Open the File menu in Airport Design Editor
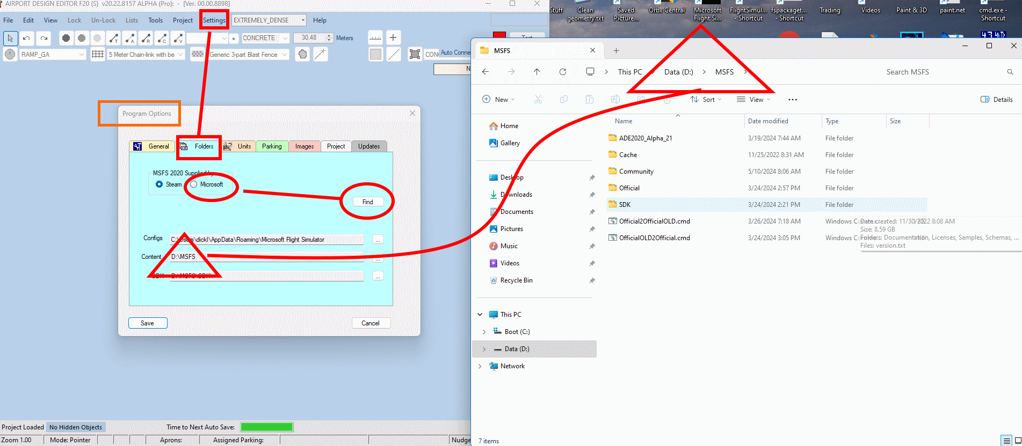Screen dimensions: 1022x446 point(9,20)
